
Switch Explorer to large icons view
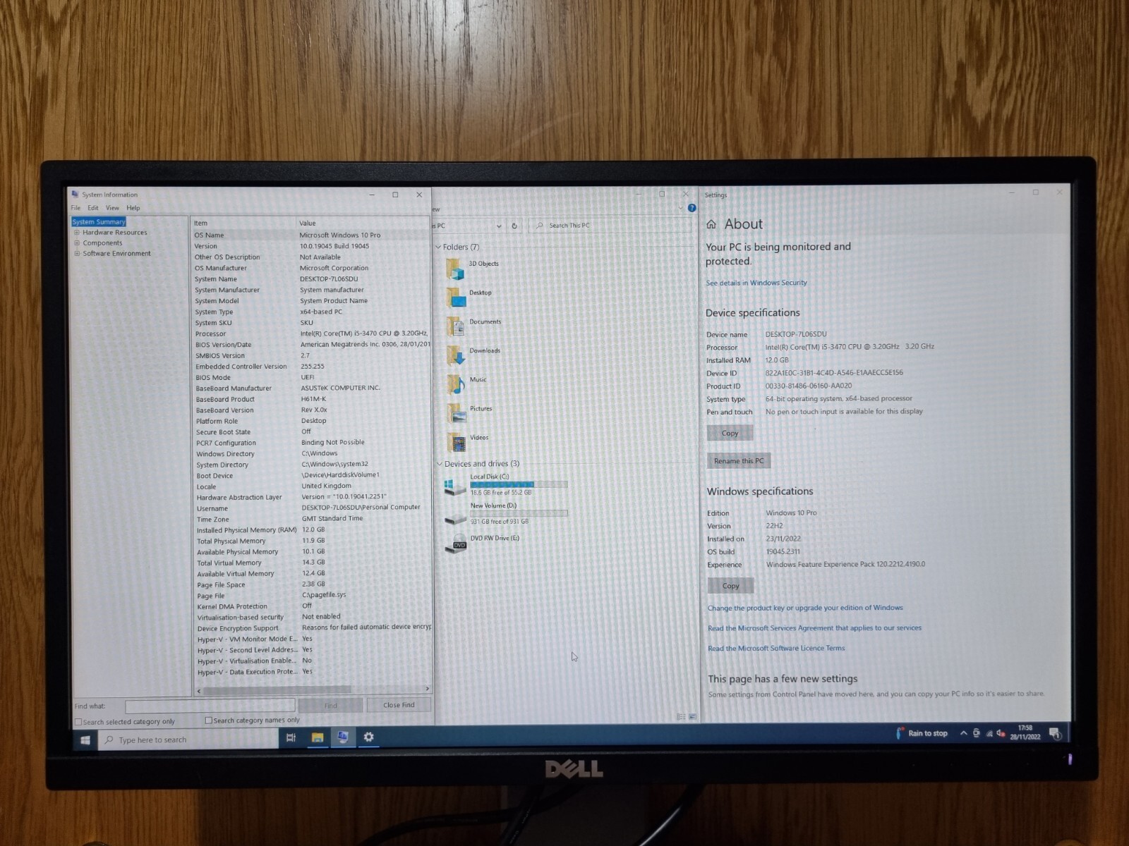pyautogui.click(x=692, y=717)
